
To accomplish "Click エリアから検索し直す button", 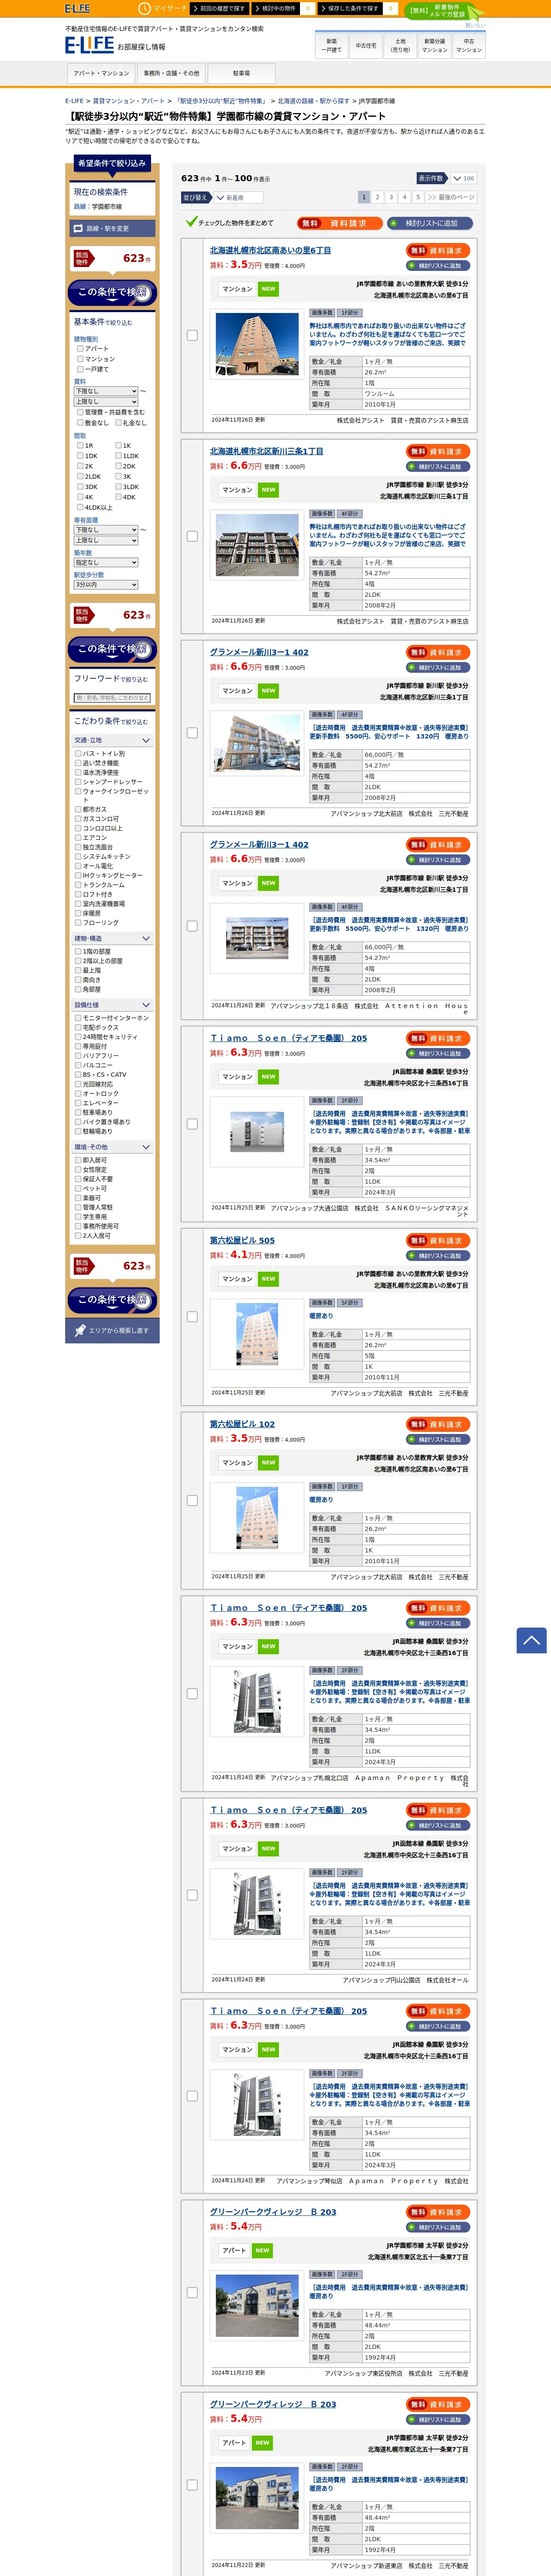I will click(112, 1331).
